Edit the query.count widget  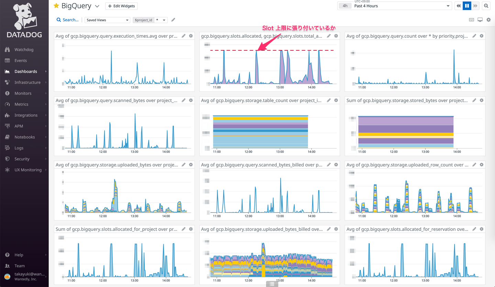point(474,36)
